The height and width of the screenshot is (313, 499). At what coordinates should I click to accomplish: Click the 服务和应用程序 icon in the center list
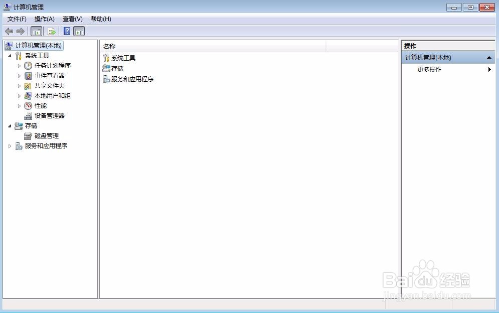(x=106, y=79)
